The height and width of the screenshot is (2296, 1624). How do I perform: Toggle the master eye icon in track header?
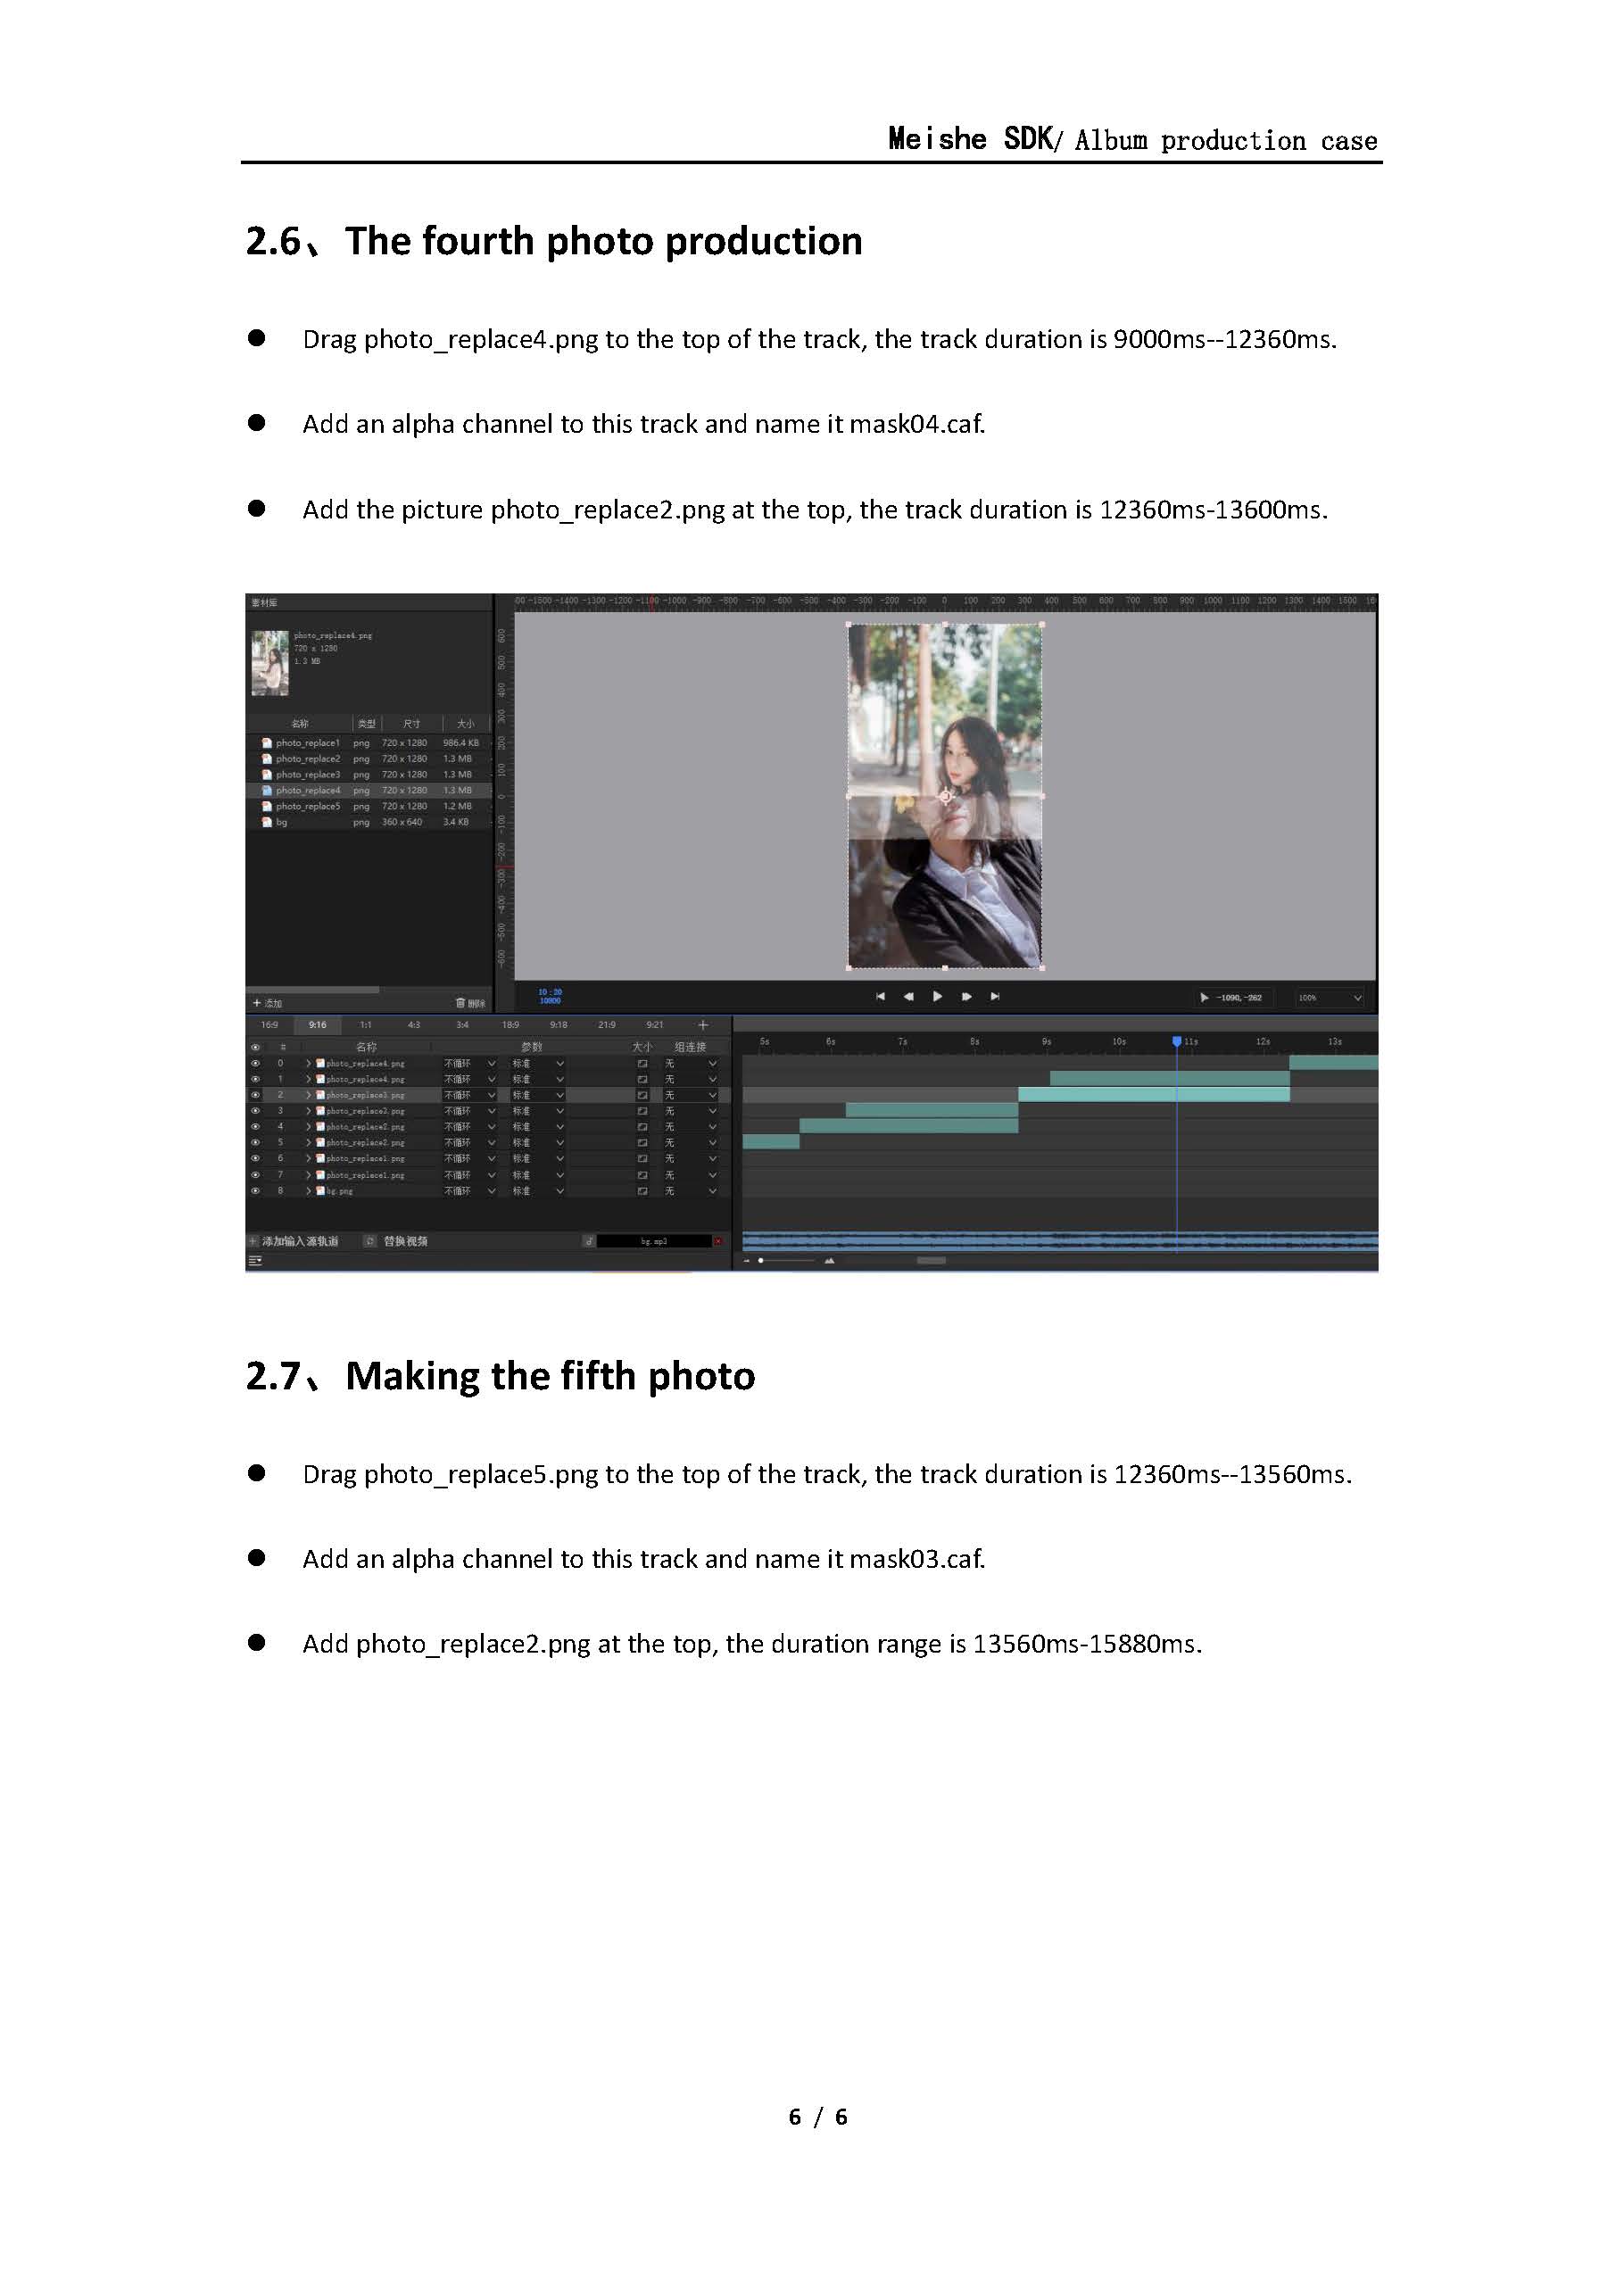click(x=255, y=1048)
